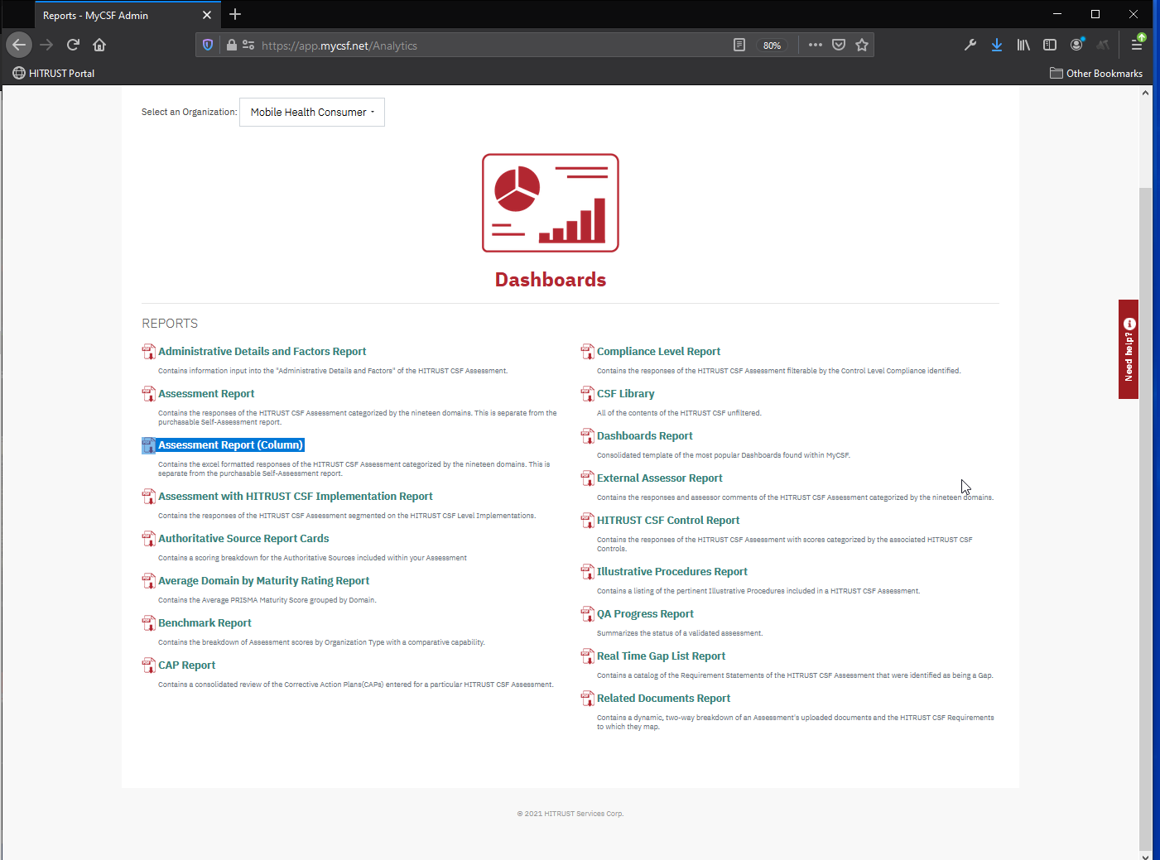Click icon beside CAP Report
This screenshot has width=1160, height=860.
(149, 665)
